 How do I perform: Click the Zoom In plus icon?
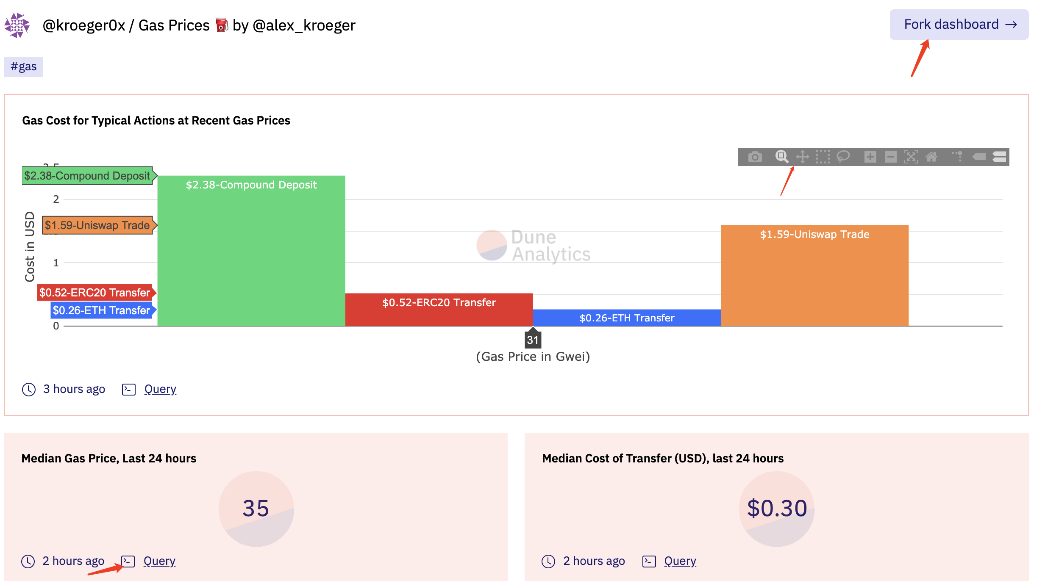click(x=870, y=157)
